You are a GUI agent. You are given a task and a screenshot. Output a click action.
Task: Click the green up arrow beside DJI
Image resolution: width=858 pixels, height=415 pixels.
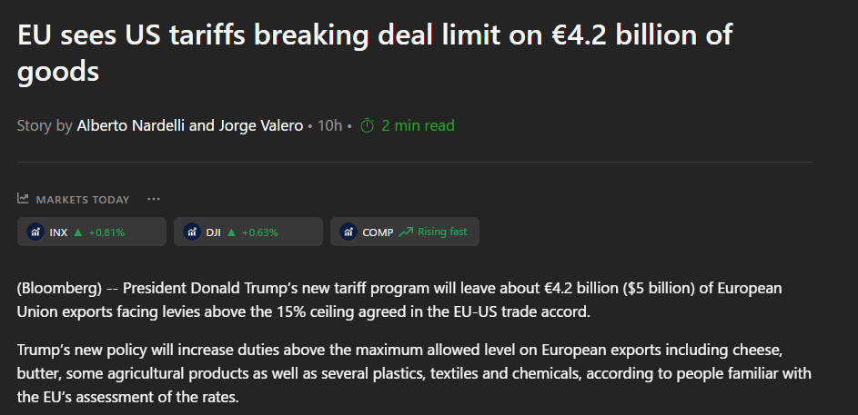point(231,232)
